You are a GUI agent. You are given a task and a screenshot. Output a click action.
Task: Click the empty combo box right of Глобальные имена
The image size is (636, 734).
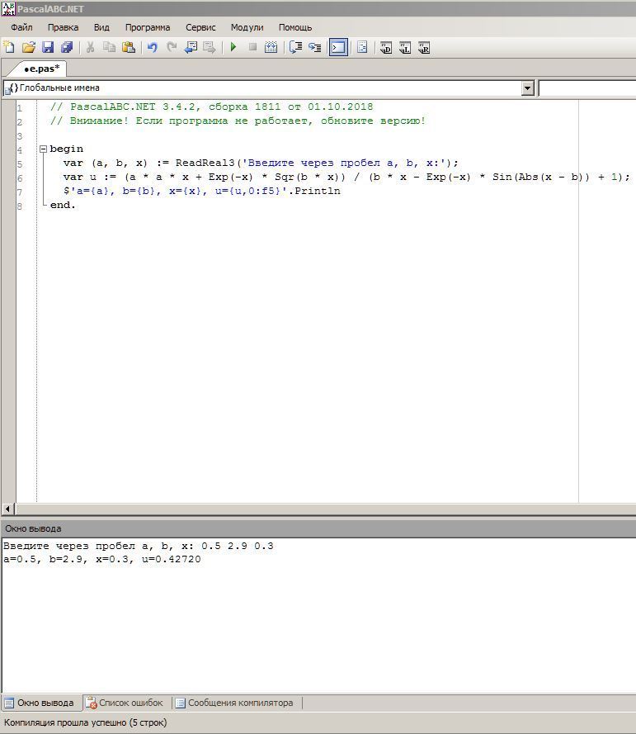[587, 88]
